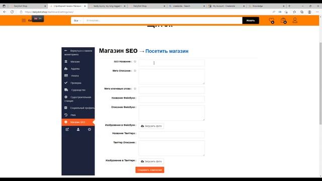Open the browser favorites star icon
The height and width of the screenshot is (181, 322).
point(294,12)
